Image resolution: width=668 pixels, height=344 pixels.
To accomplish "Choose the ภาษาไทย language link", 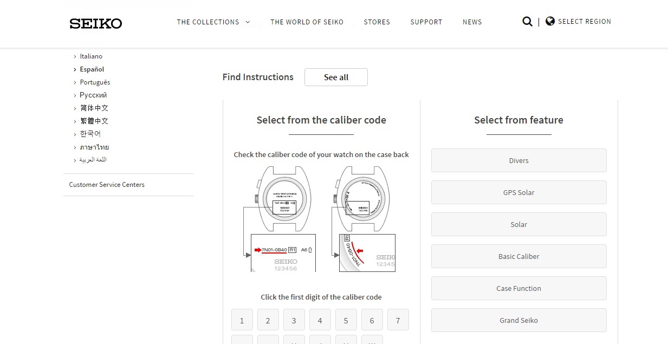I will [94, 147].
